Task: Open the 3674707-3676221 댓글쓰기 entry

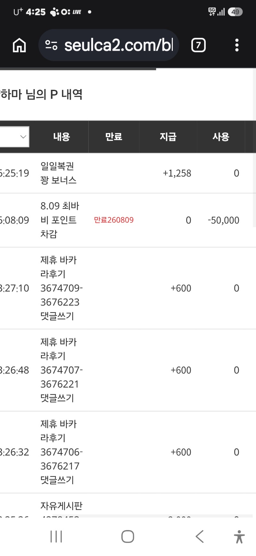Action: point(61,370)
